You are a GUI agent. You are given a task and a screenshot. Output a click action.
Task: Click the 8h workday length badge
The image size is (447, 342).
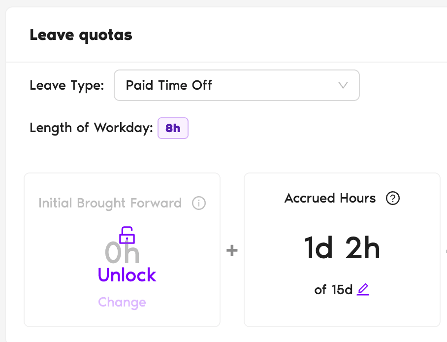[x=173, y=128]
